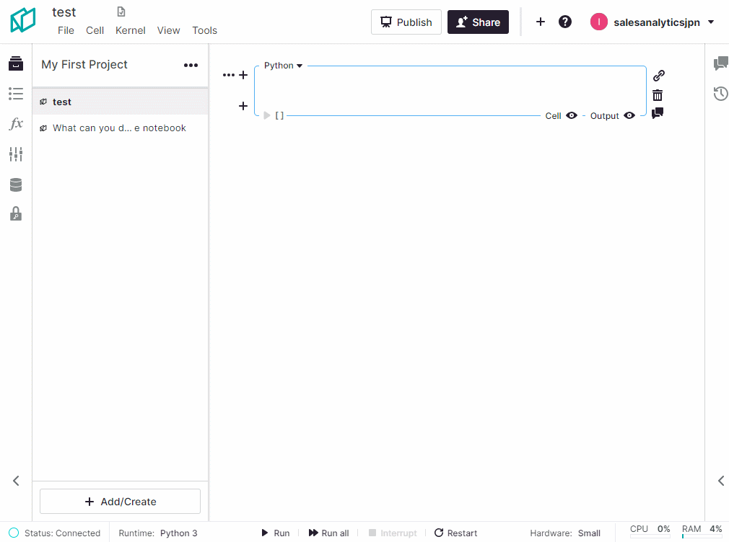Click the RAM usage meter
The height and width of the screenshot is (542, 729).
(702, 532)
